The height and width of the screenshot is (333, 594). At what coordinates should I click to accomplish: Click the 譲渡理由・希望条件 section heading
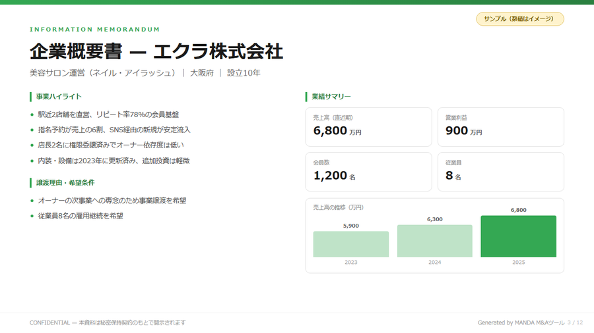coord(65,183)
